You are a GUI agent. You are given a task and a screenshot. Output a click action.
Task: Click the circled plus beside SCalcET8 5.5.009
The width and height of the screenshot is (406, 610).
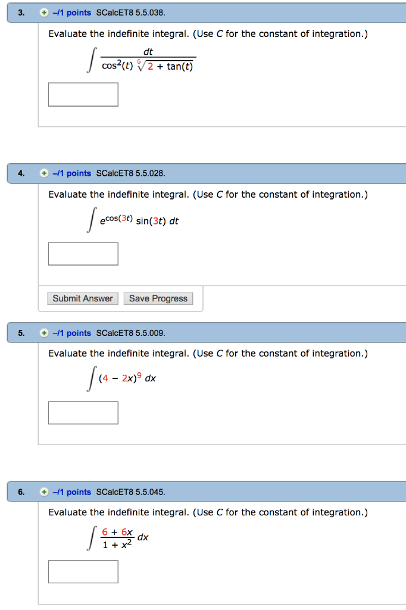pyautogui.click(x=43, y=332)
